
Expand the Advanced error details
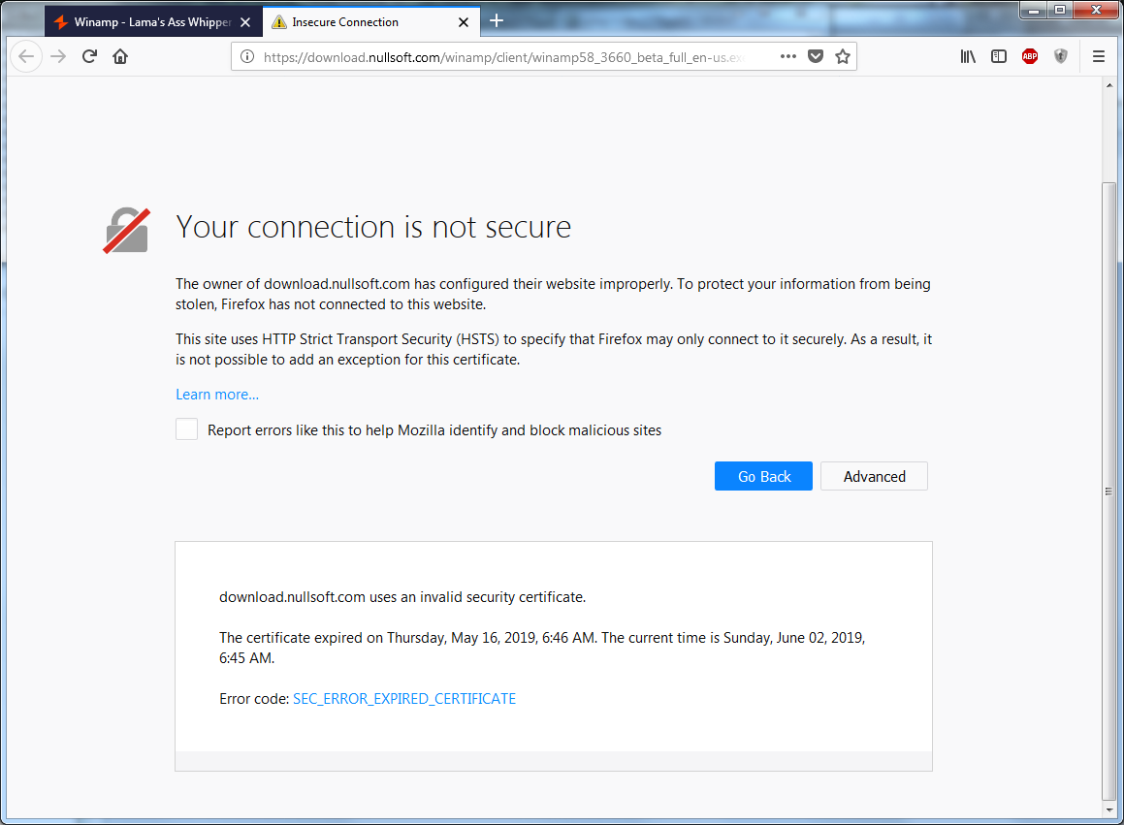click(x=874, y=476)
